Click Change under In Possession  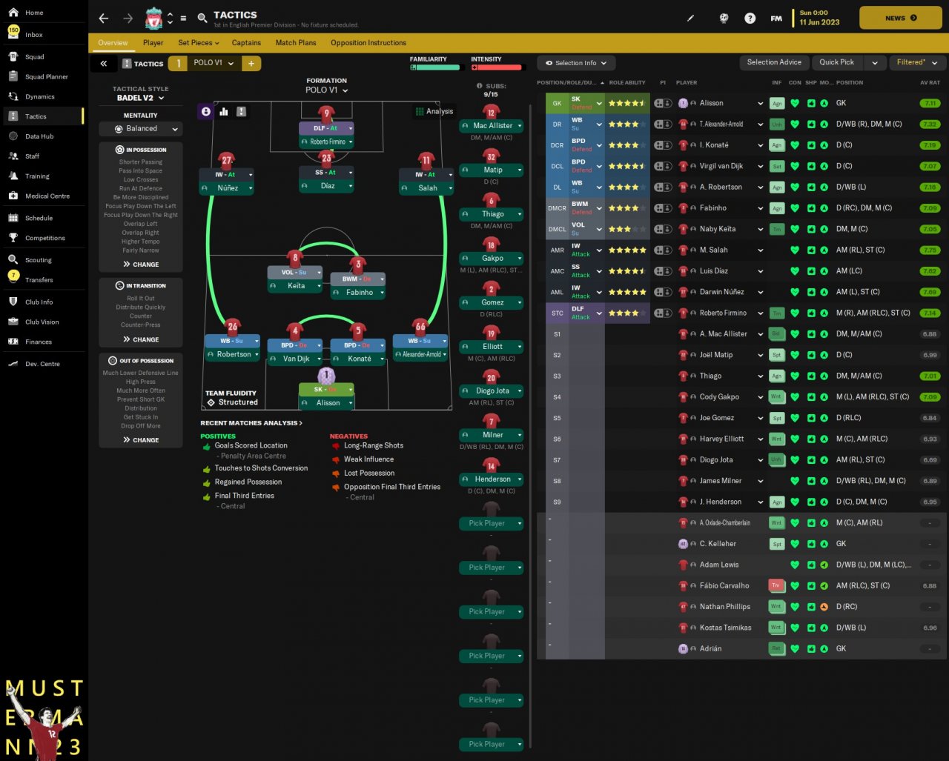(141, 265)
